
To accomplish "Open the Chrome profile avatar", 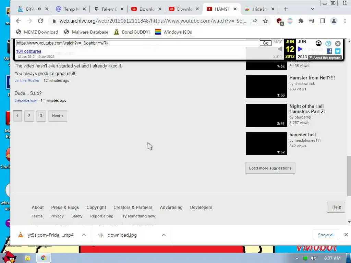I will click(x=334, y=21).
